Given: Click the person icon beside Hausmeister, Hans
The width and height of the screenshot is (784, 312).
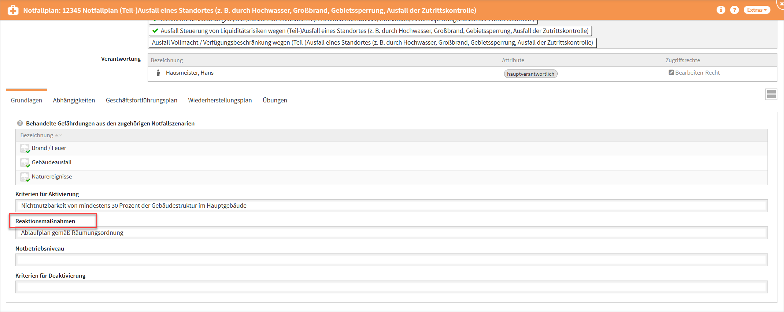Looking at the screenshot, I should tap(158, 73).
